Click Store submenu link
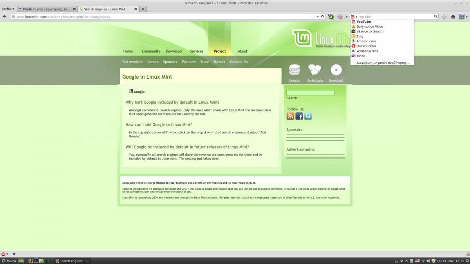The image size is (470, 264). click(204, 62)
